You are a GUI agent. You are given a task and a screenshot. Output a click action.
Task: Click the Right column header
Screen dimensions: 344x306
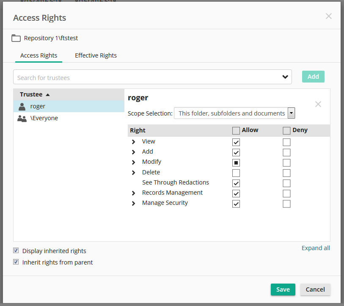[x=138, y=130]
